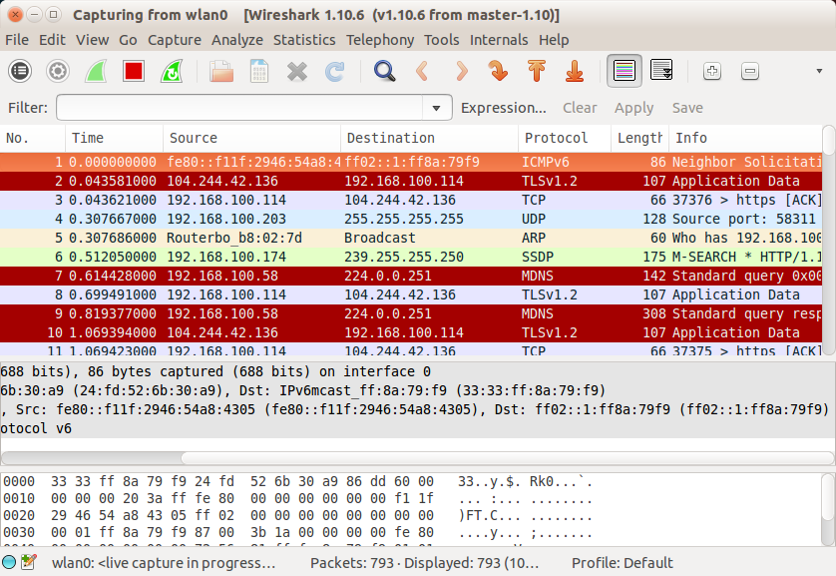Open the filter history dropdown arrow
This screenshot has height=576, width=836.
pos(436,108)
